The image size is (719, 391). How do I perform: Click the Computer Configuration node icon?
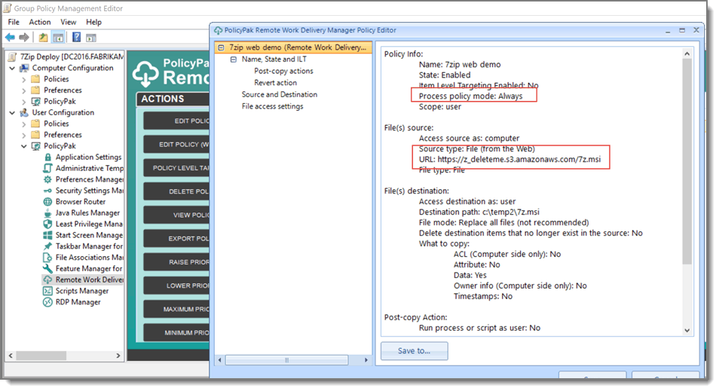point(24,68)
